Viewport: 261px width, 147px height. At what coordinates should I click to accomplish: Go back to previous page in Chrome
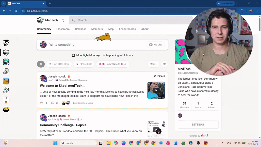4,11
